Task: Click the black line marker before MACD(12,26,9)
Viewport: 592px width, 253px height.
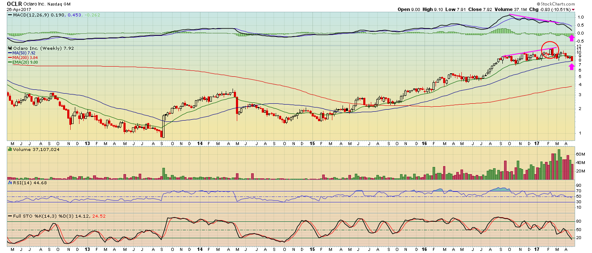Action: (x=10, y=15)
